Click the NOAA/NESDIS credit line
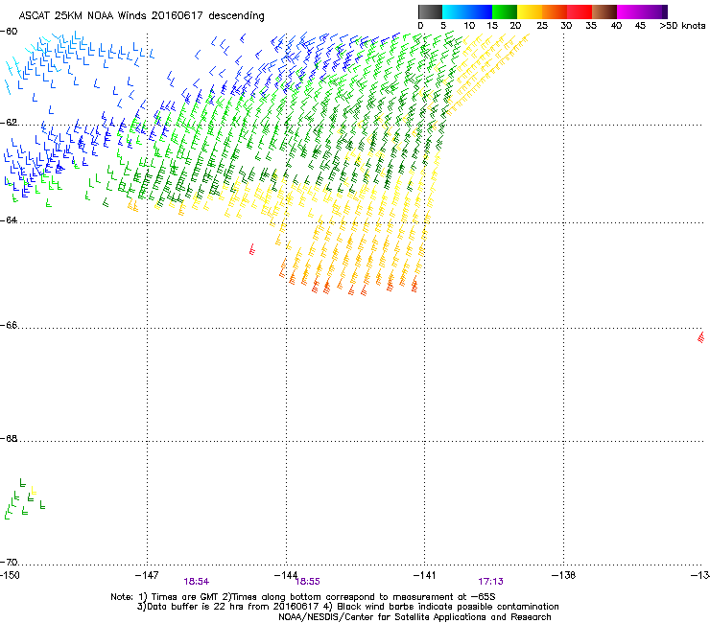The height and width of the screenshot is (623, 710). (414, 617)
